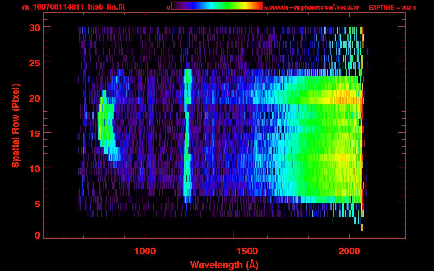Click the bright vertical emission line near 1200 Å

[187, 134]
